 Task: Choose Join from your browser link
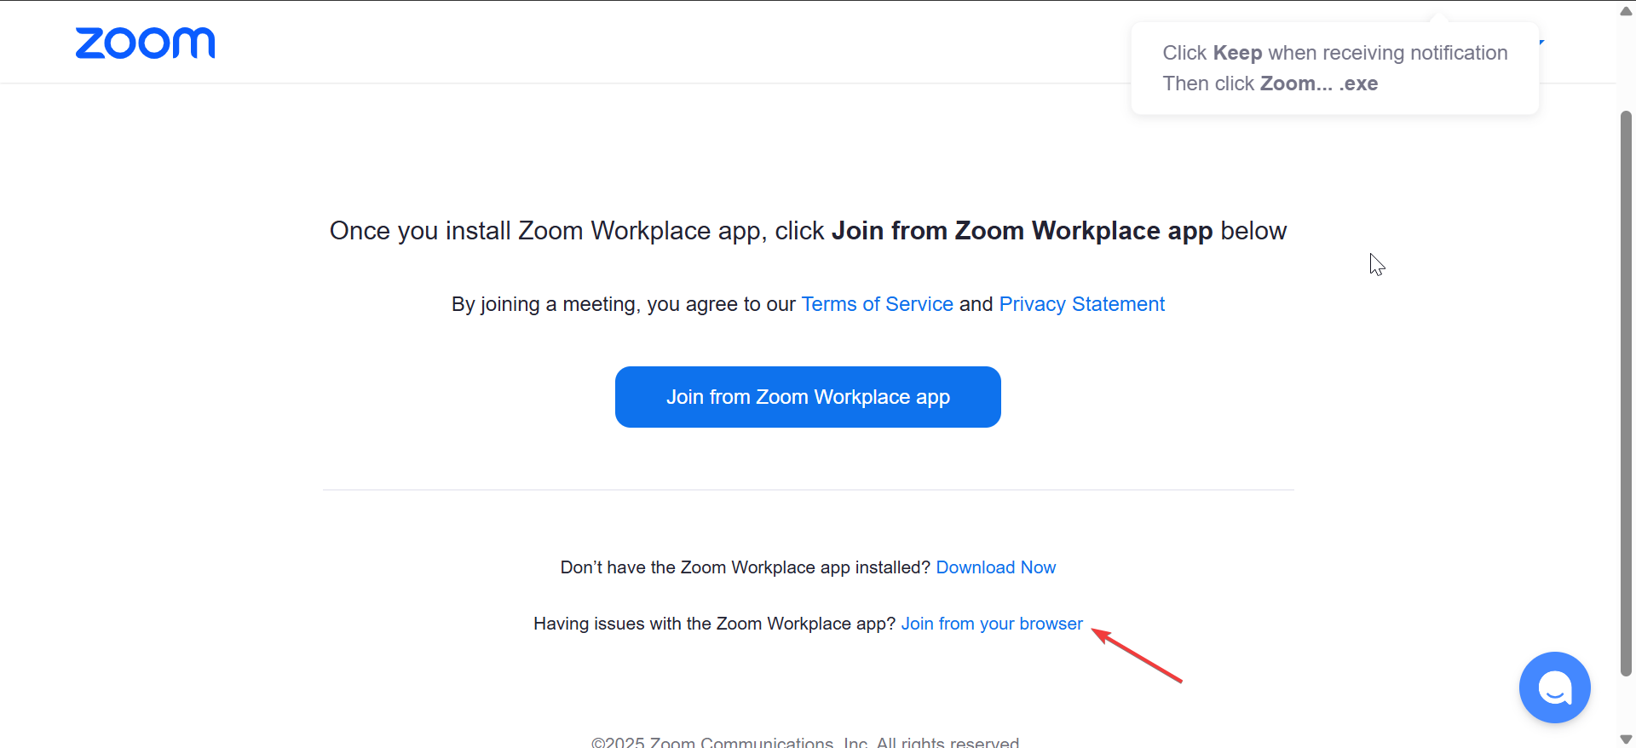pyautogui.click(x=992, y=624)
